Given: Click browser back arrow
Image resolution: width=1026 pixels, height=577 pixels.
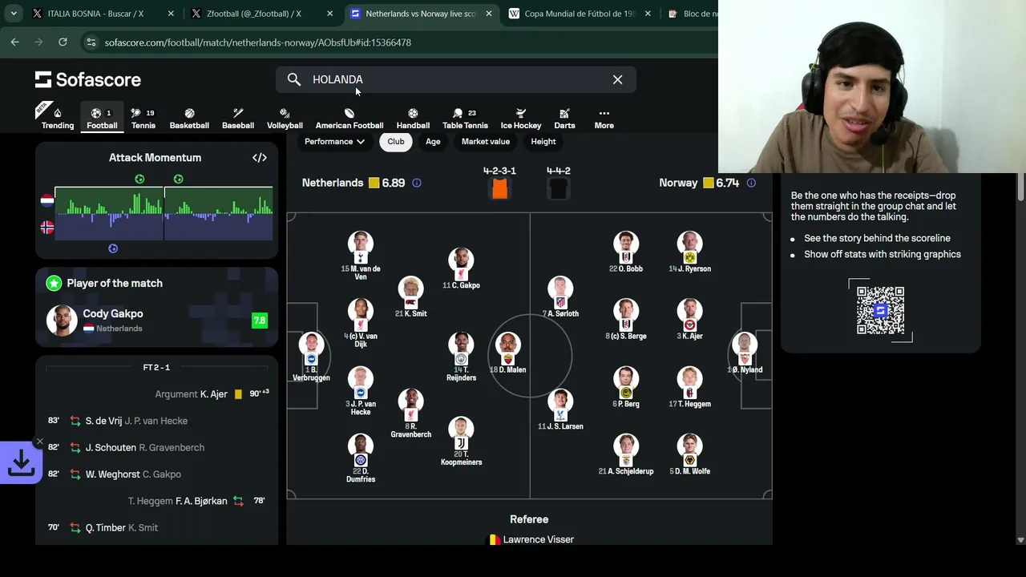Looking at the screenshot, I should (x=14, y=42).
